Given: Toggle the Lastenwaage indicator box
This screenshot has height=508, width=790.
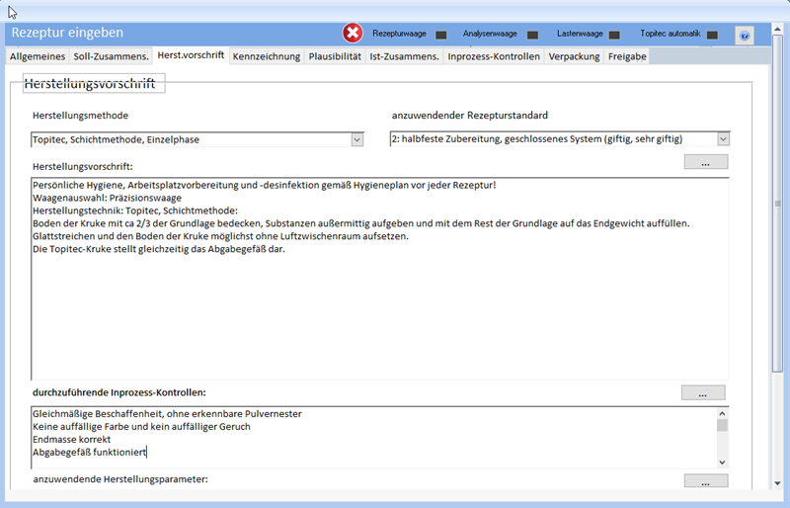Looking at the screenshot, I should click(614, 36).
